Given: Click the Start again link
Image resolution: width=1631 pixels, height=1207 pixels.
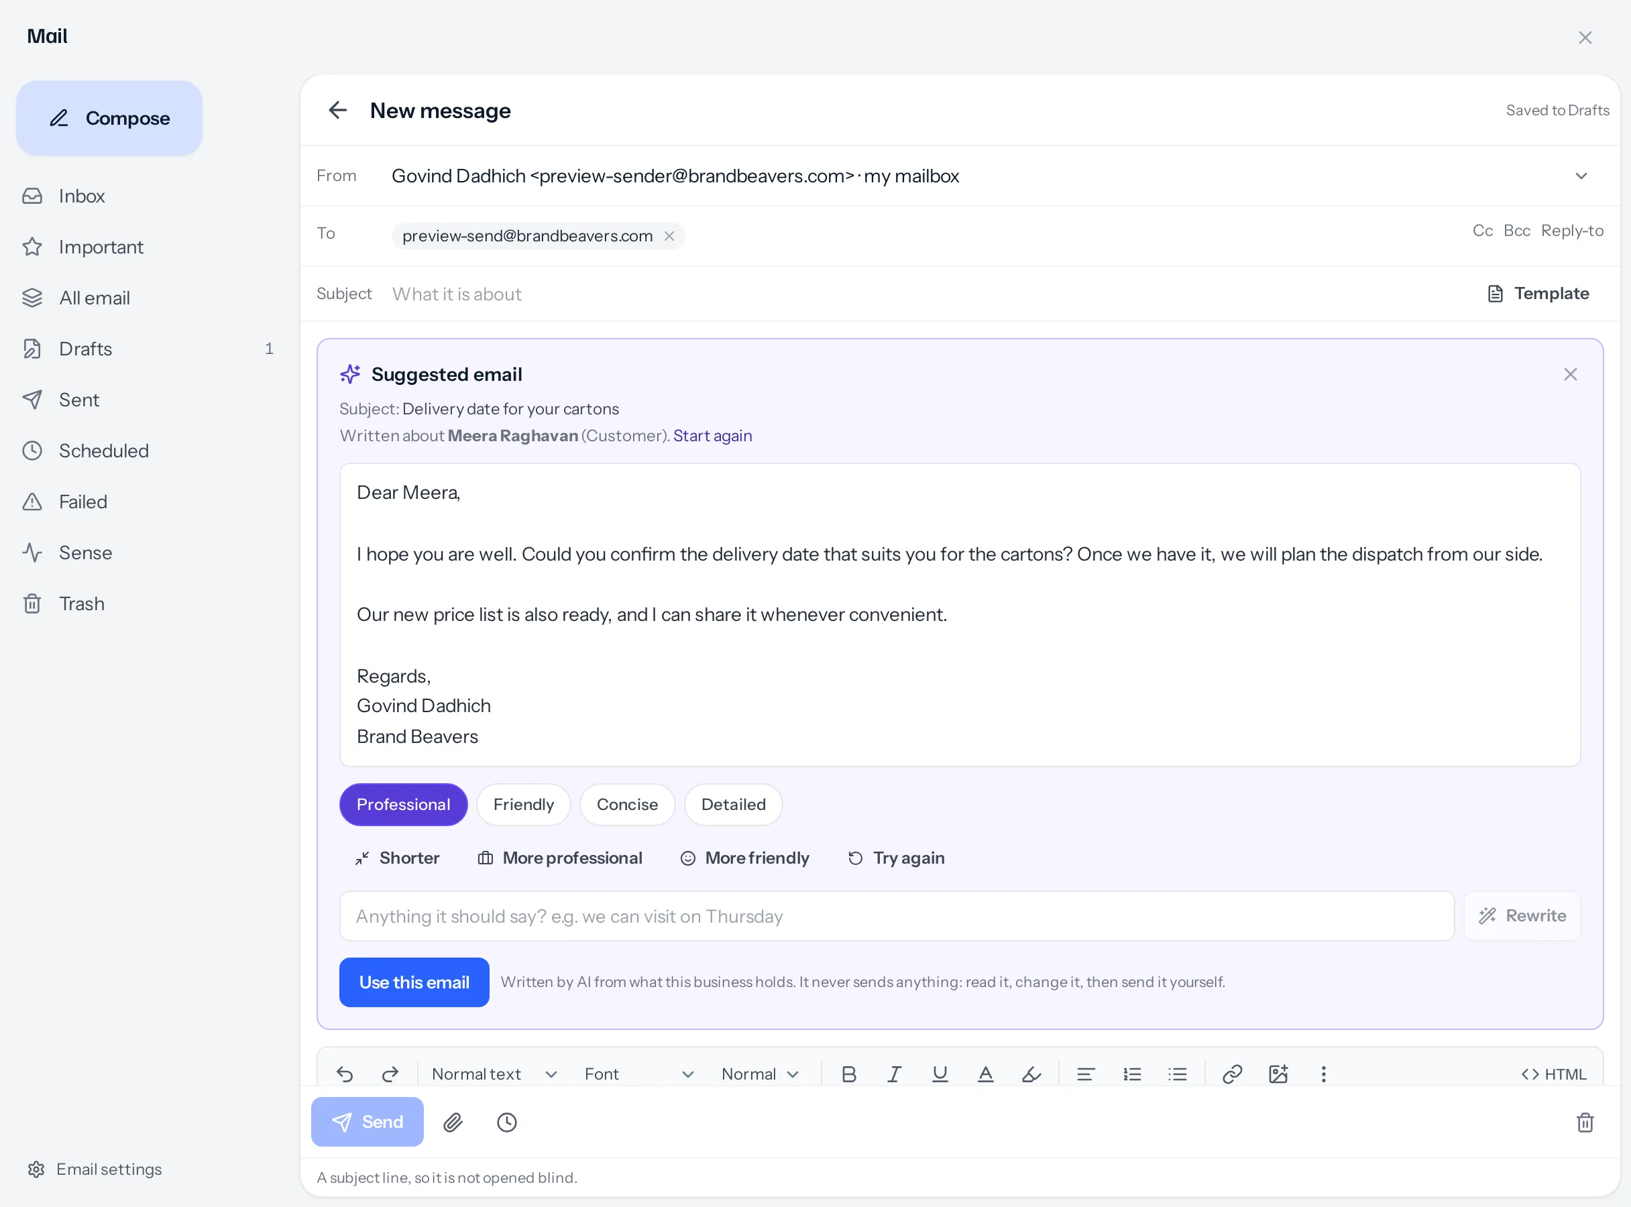Looking at the screenshot, I should (712, 435).
